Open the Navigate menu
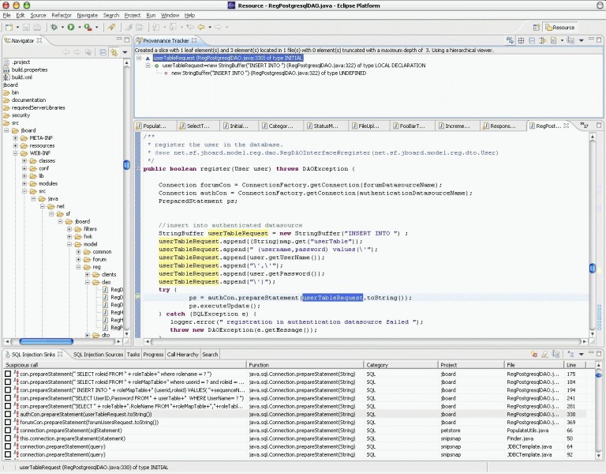The height and width of the screenshot is (474, 606). [x=88, y=16]
